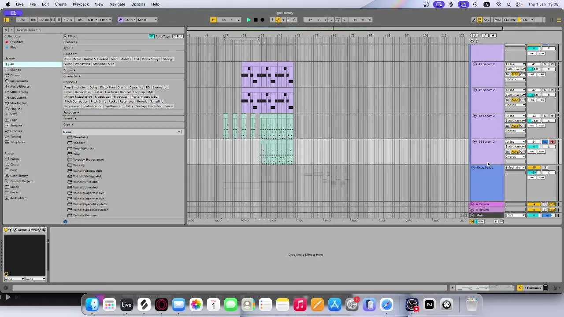Toggle Post on A Return
Image resolution: width=564 pixels, height=317 pixels.
552,204
